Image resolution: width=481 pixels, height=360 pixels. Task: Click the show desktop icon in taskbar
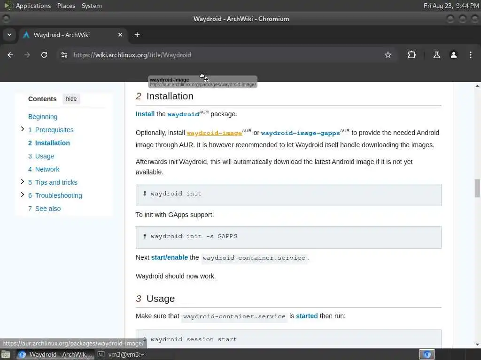(6, 355)
